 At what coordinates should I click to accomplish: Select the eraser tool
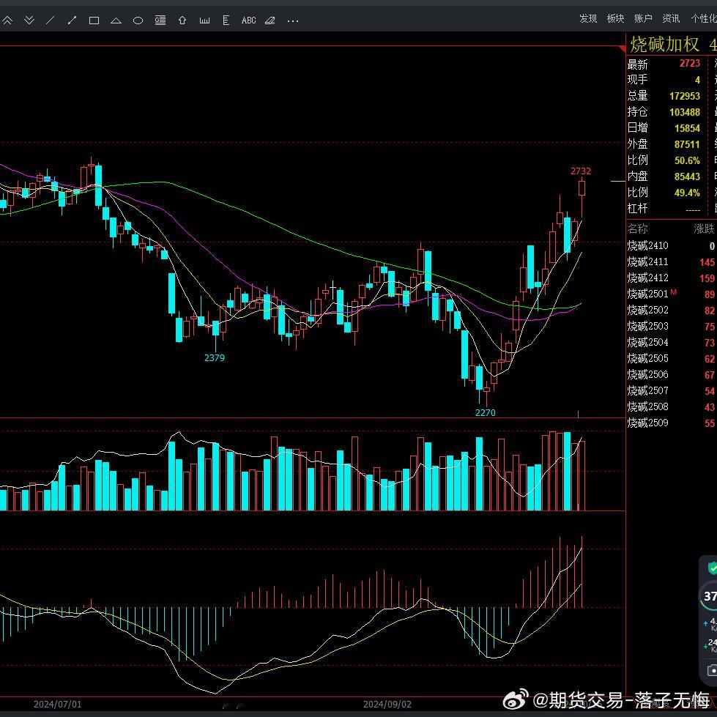pos(270,20)
